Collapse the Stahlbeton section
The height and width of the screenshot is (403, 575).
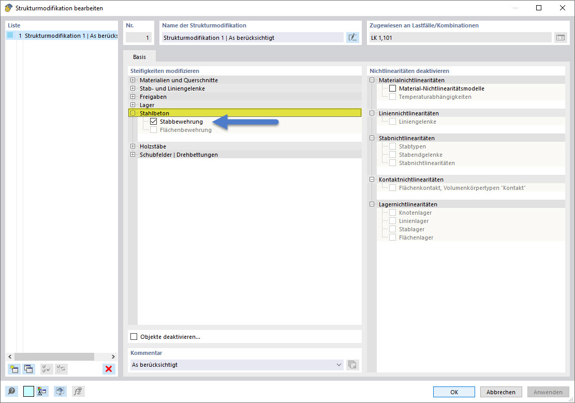tap(132, 113)
